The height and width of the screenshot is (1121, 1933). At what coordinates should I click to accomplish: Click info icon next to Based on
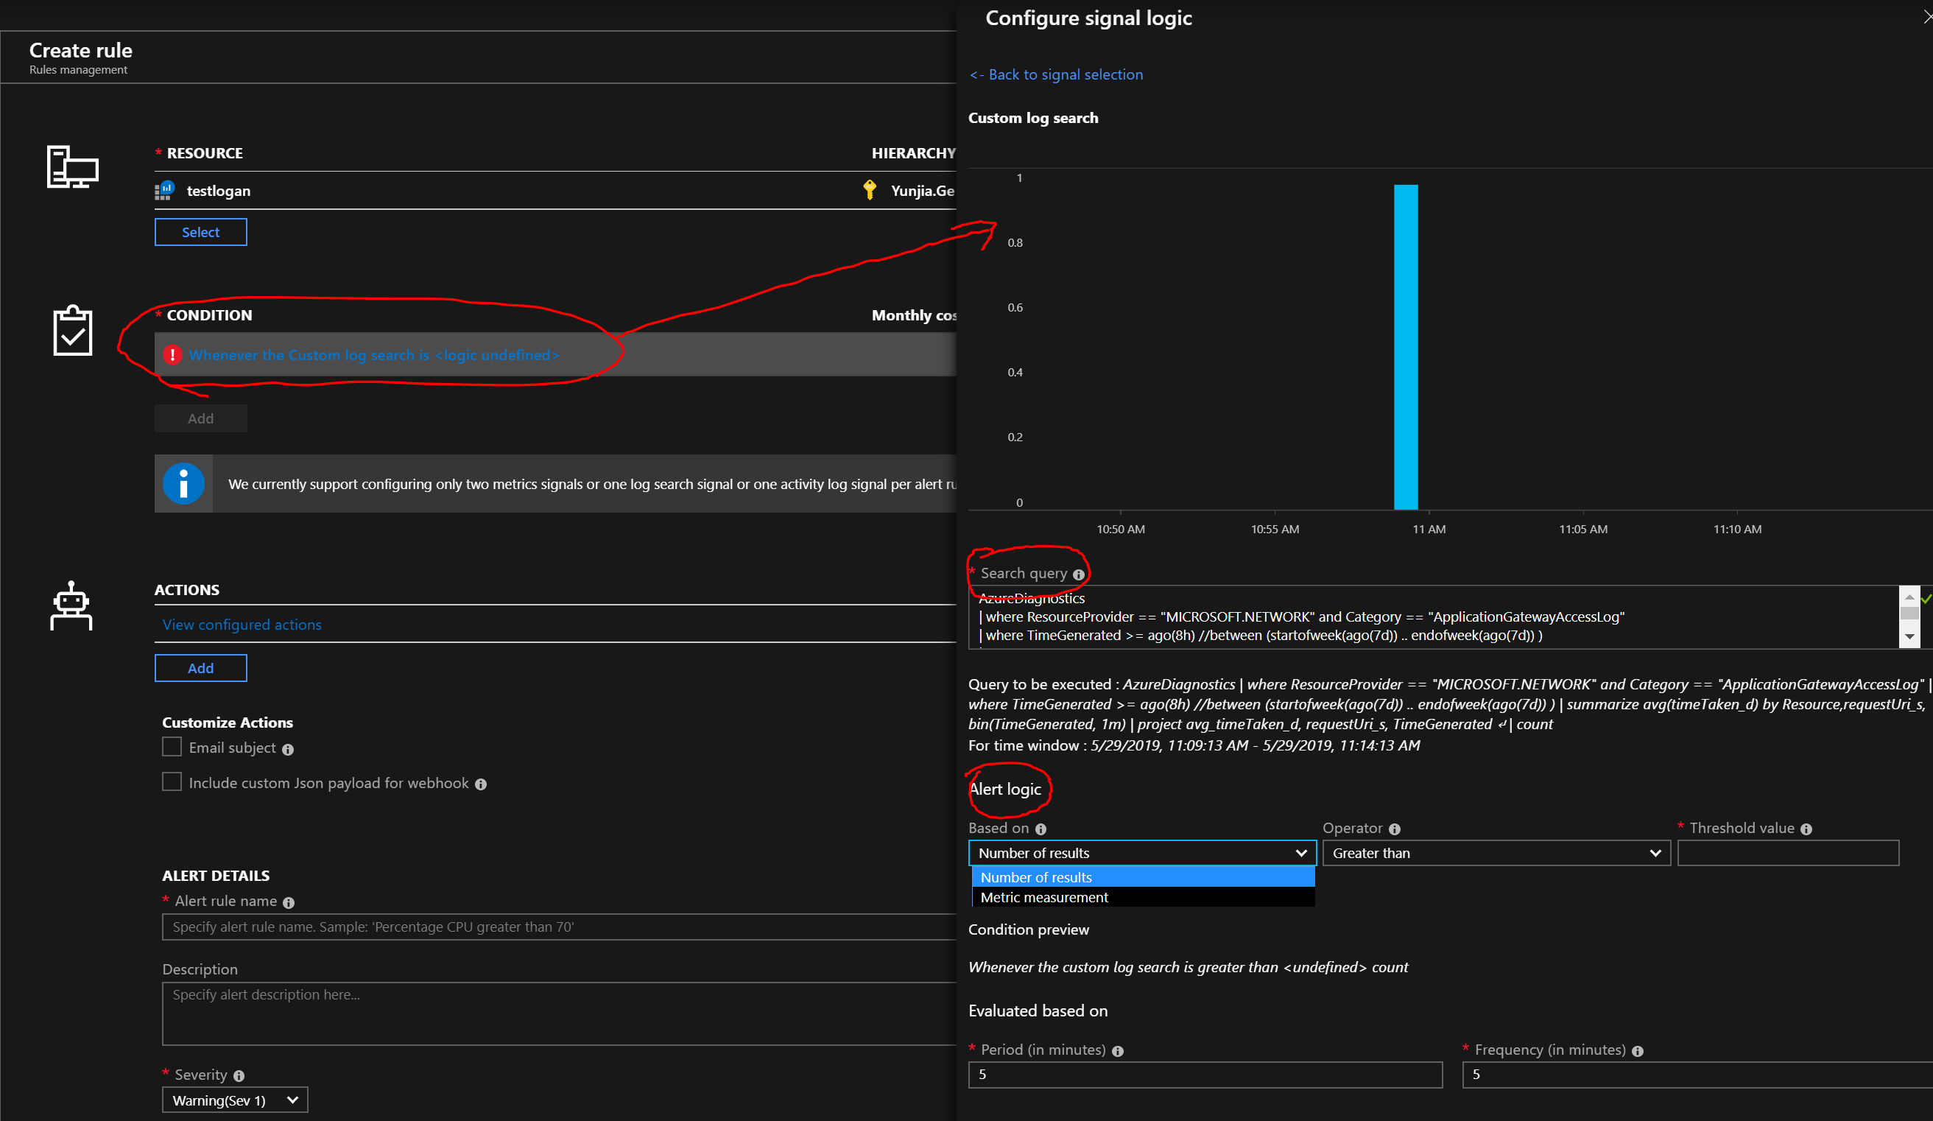(1041, 829)
